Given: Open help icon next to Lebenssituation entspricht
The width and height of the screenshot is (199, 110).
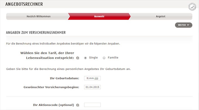Looking at the screenshot, I should 78,58.
